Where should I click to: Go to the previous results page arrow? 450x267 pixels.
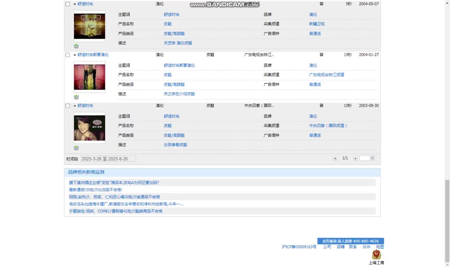(x=335, y=158)
